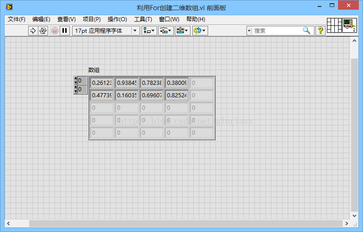Screen dimensions: 363x232
Task: Open the font dropdown 17pt 应用程序字体
Action: click(106, 31)
